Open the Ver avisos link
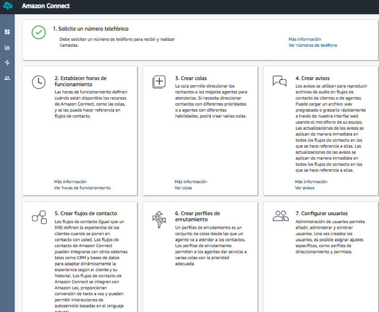379x312 pixels. [305, 188]
